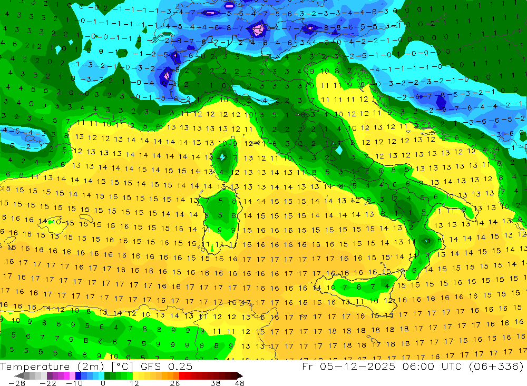
Task: Click the cyan legend swatch just before 0
Action: (102, 375)
